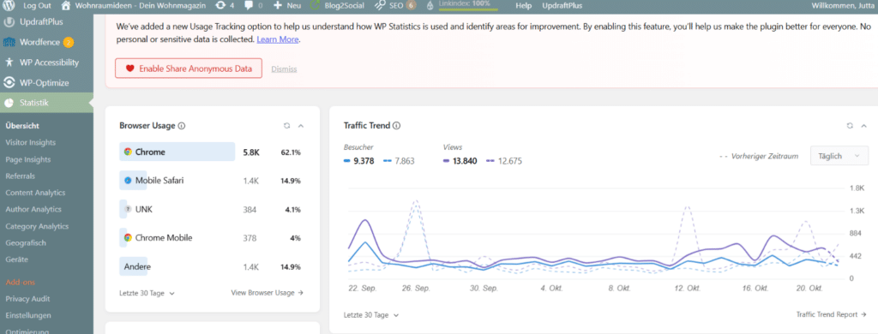
Task: Open the home icon for Wohnraumideen site
Action: point(65,6)
